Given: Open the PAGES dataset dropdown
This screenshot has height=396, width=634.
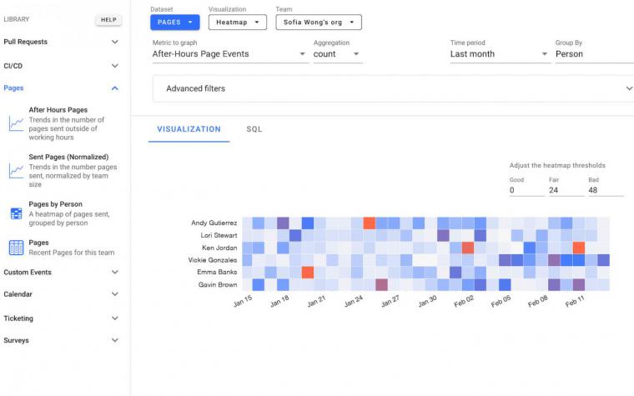Looking at the screenshot, I should click(x=175, y=23).
